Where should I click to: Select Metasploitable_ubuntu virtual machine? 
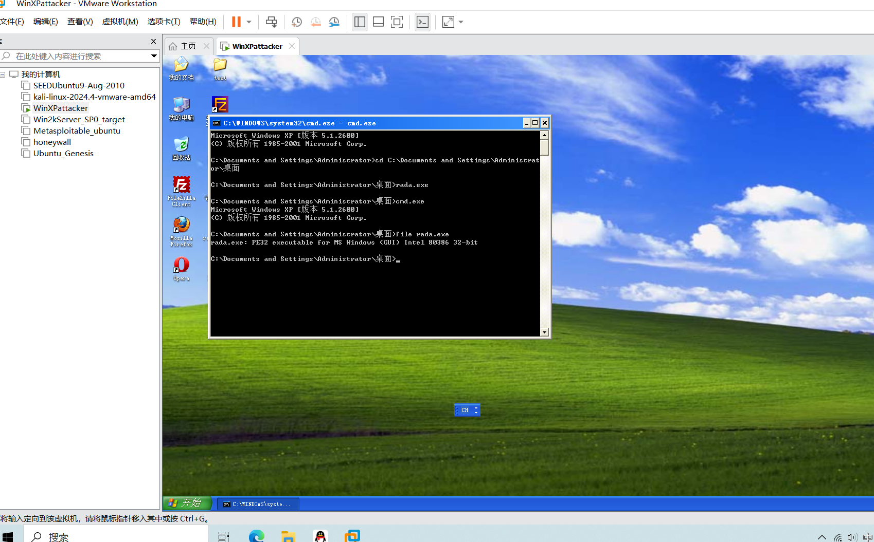[77, 131]
